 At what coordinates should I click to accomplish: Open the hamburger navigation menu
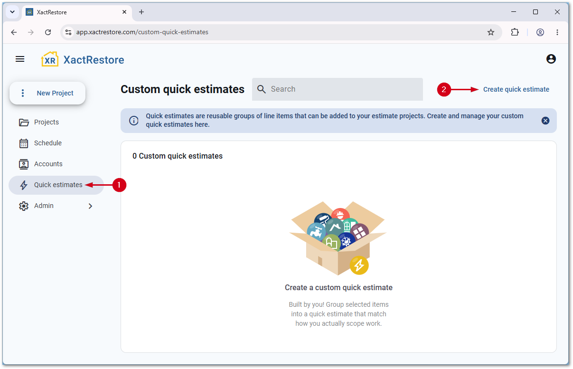[x=20, y=59]
